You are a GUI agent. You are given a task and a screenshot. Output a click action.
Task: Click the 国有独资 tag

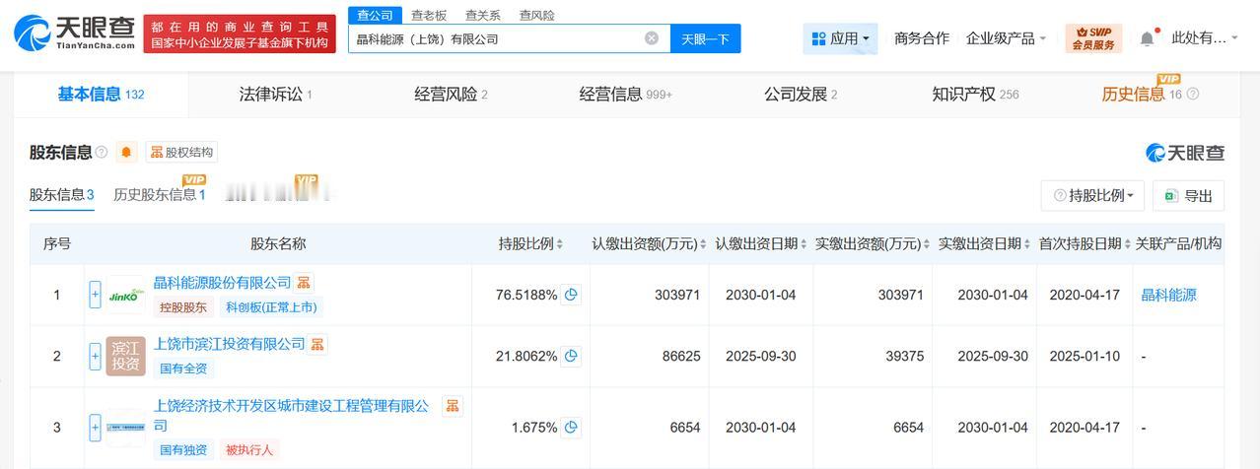(x=182, y=449)
